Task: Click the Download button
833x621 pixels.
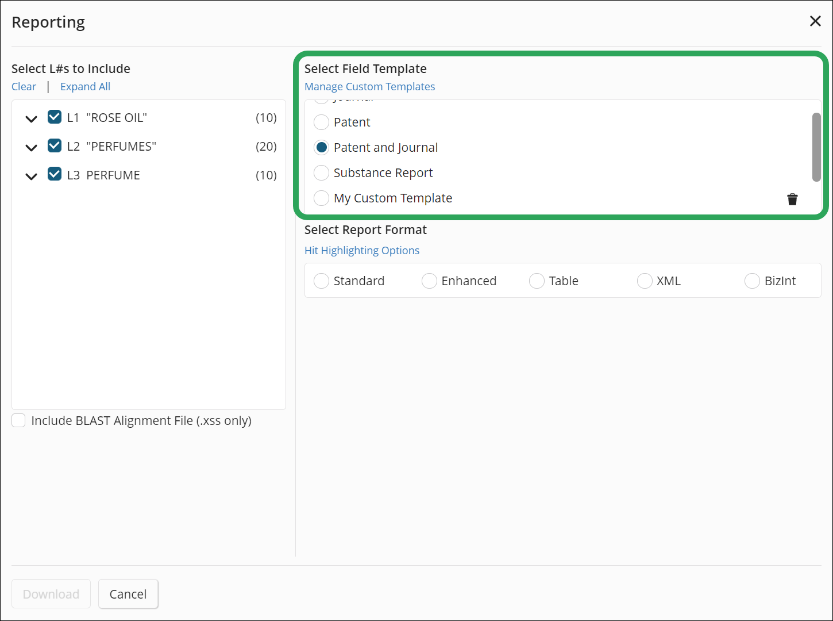Action: [51, 593]
